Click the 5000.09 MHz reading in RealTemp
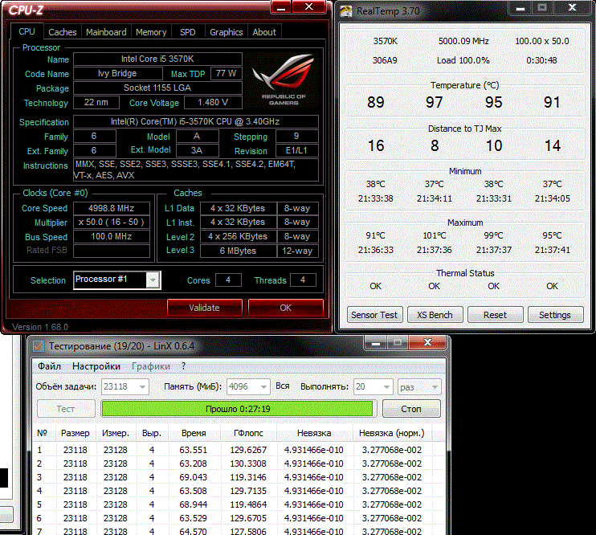 click(x=463, y=41)
